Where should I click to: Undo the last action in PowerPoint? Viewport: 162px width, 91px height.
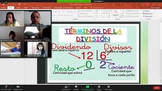(8, 4)
